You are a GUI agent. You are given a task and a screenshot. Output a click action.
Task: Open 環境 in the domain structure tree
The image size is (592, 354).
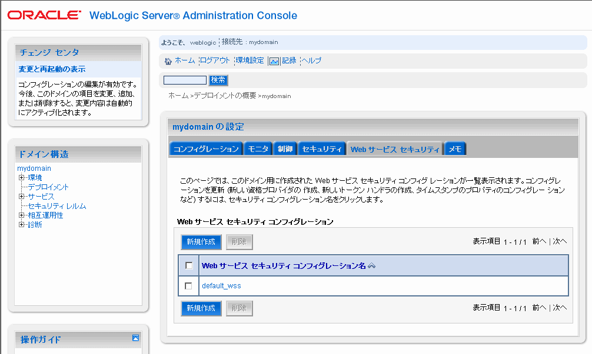click(35, 177)
